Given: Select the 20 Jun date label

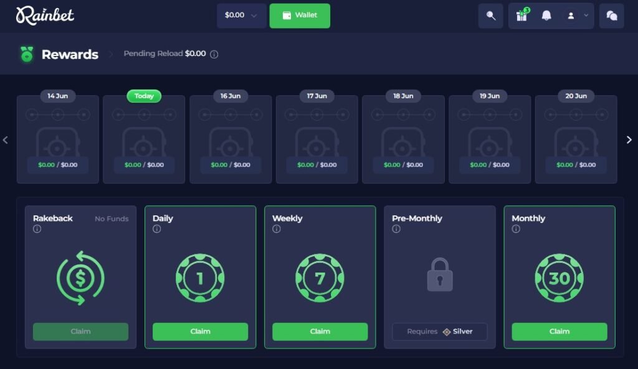Looking at the screenshot, I should (576, 96).
